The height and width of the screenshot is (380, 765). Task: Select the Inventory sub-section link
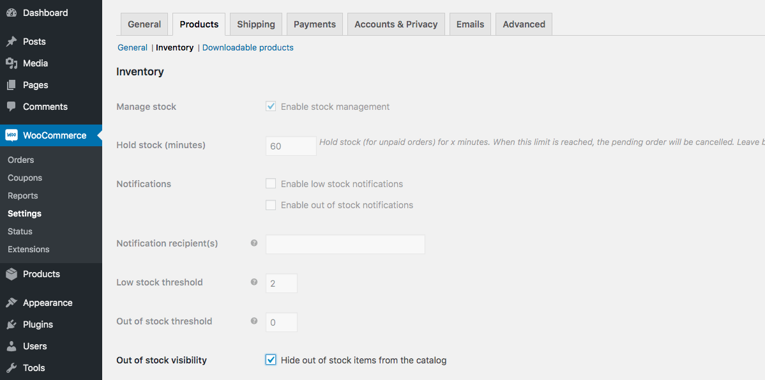pos(175,48)
